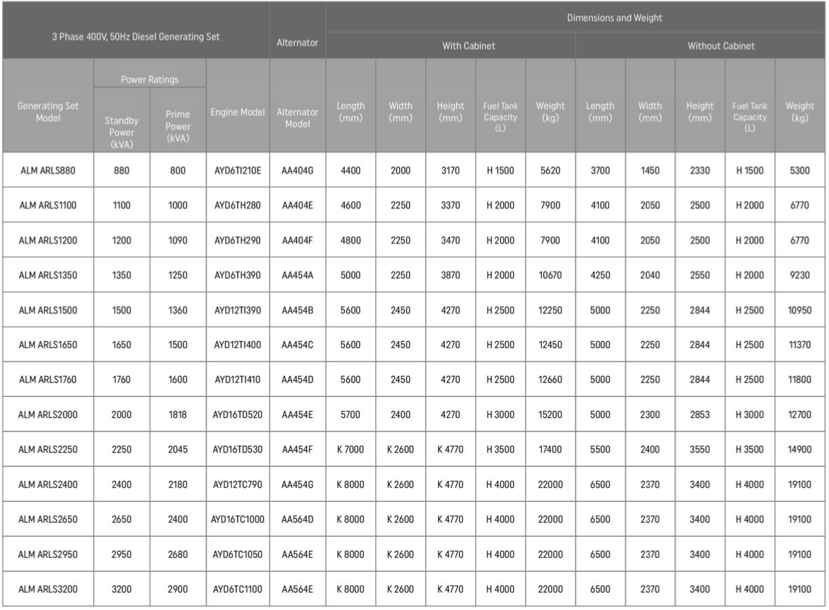Screen dimensions: 829x610
Task: Select alternator model AA564D cell
Action: 297,519
